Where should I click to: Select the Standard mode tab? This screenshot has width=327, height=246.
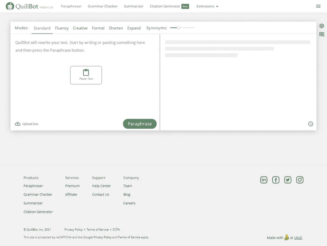42,28
